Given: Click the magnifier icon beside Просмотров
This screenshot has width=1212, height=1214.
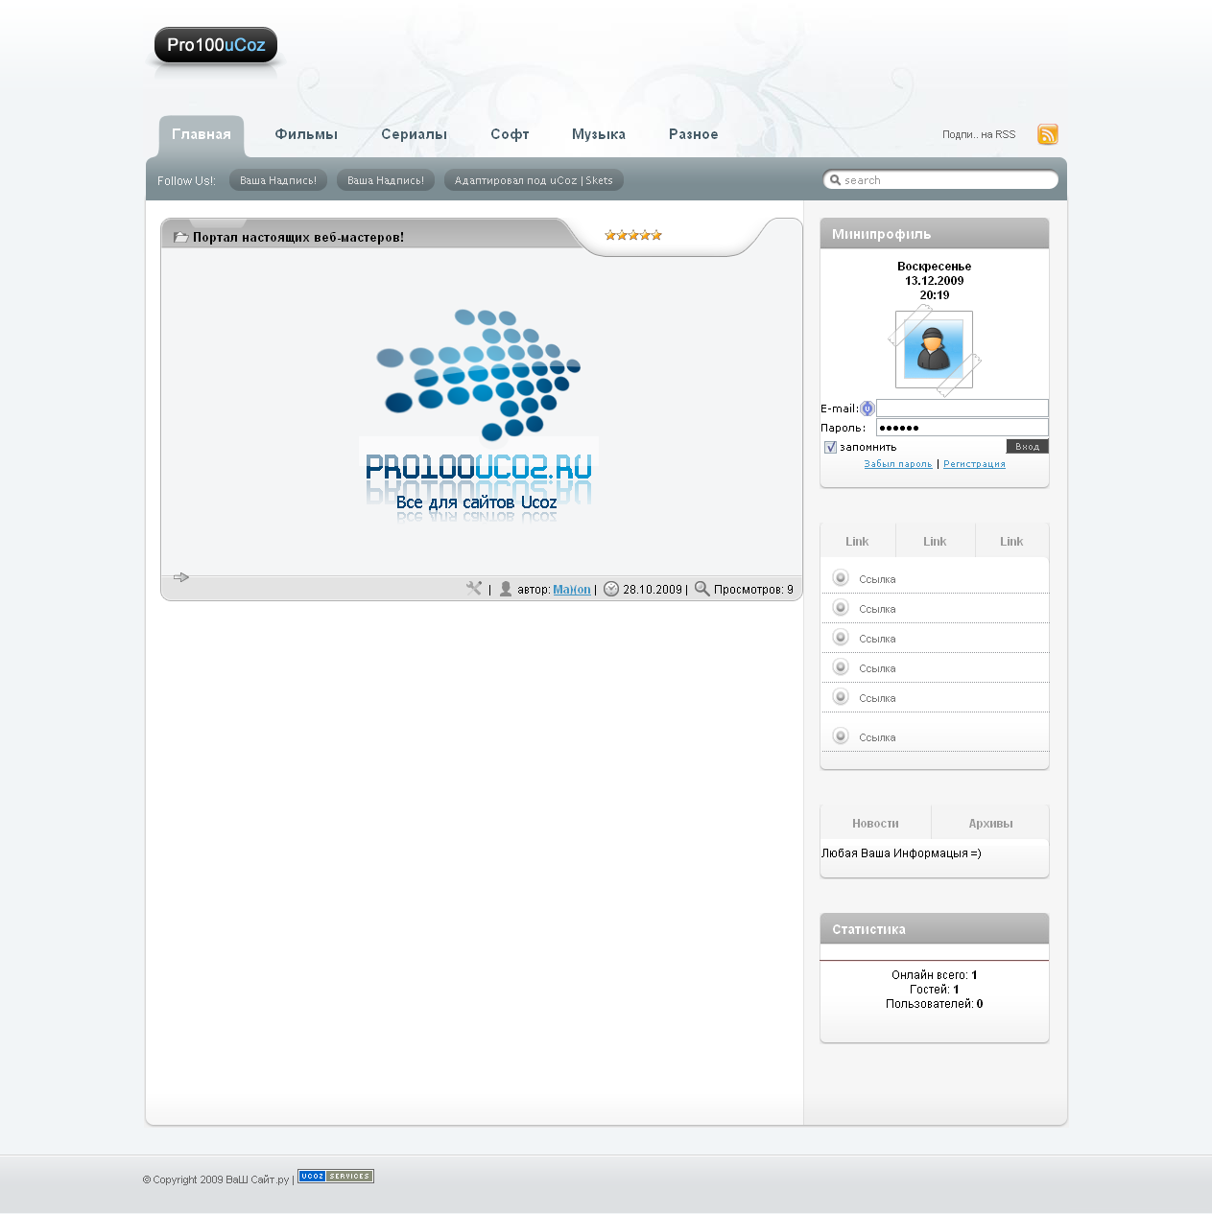Looking at the screenshot, I should click(702, 589).
